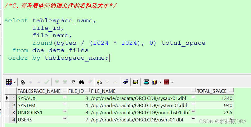
Task: Click the export query results database icon
Action: [146, 82]
